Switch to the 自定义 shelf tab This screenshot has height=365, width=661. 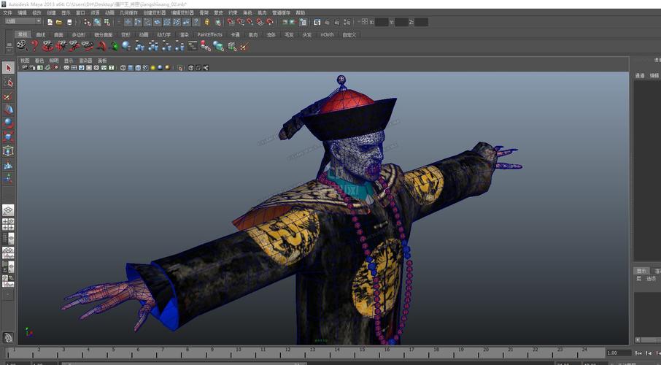[x=349, y=34]
